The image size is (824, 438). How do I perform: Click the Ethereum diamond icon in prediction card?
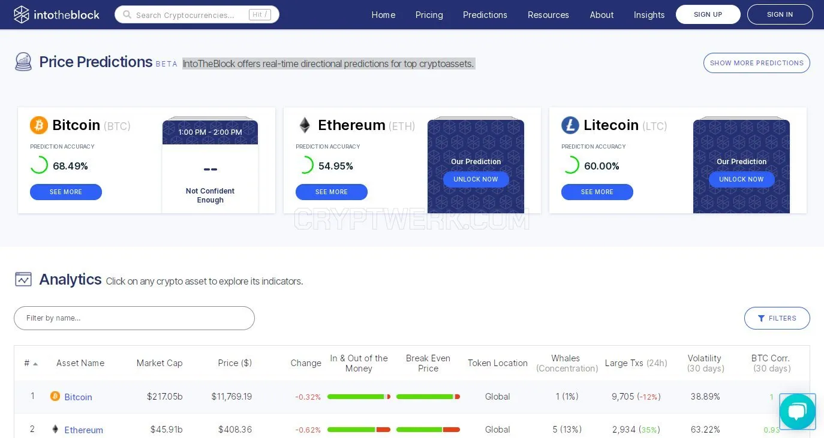click(x=305, y=125)
